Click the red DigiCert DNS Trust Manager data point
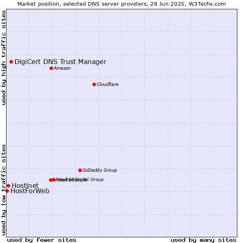 (x=11, y=62)
